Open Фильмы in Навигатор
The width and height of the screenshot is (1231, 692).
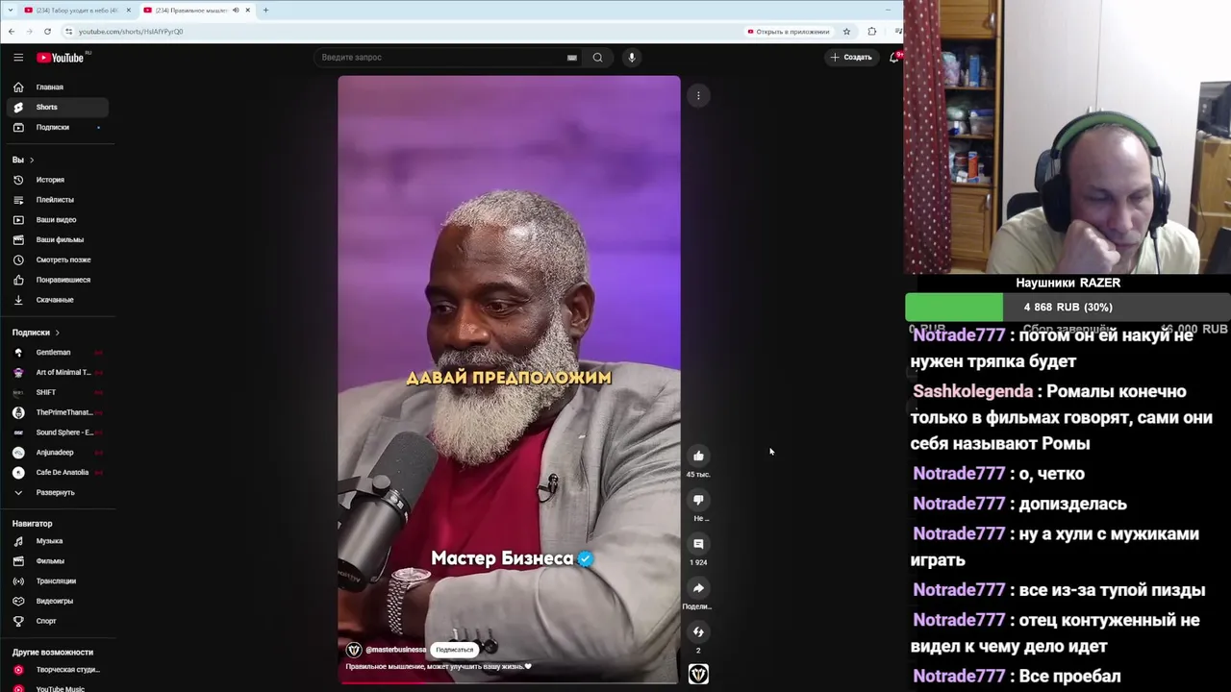(x=58, y=561)
